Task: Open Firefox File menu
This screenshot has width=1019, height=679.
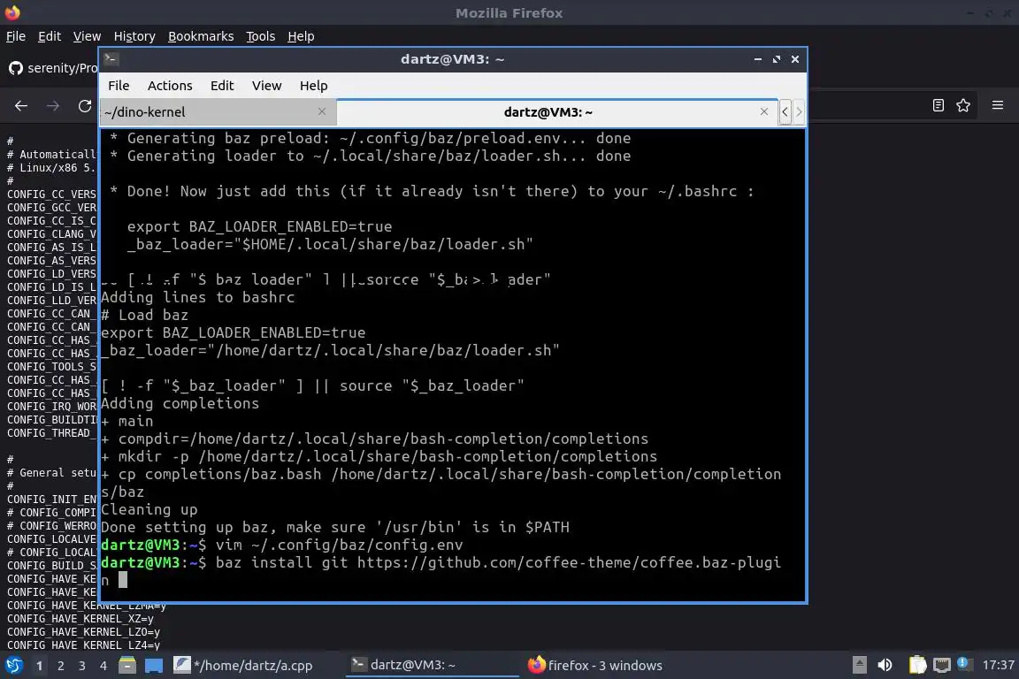Action: pos(16,36)
